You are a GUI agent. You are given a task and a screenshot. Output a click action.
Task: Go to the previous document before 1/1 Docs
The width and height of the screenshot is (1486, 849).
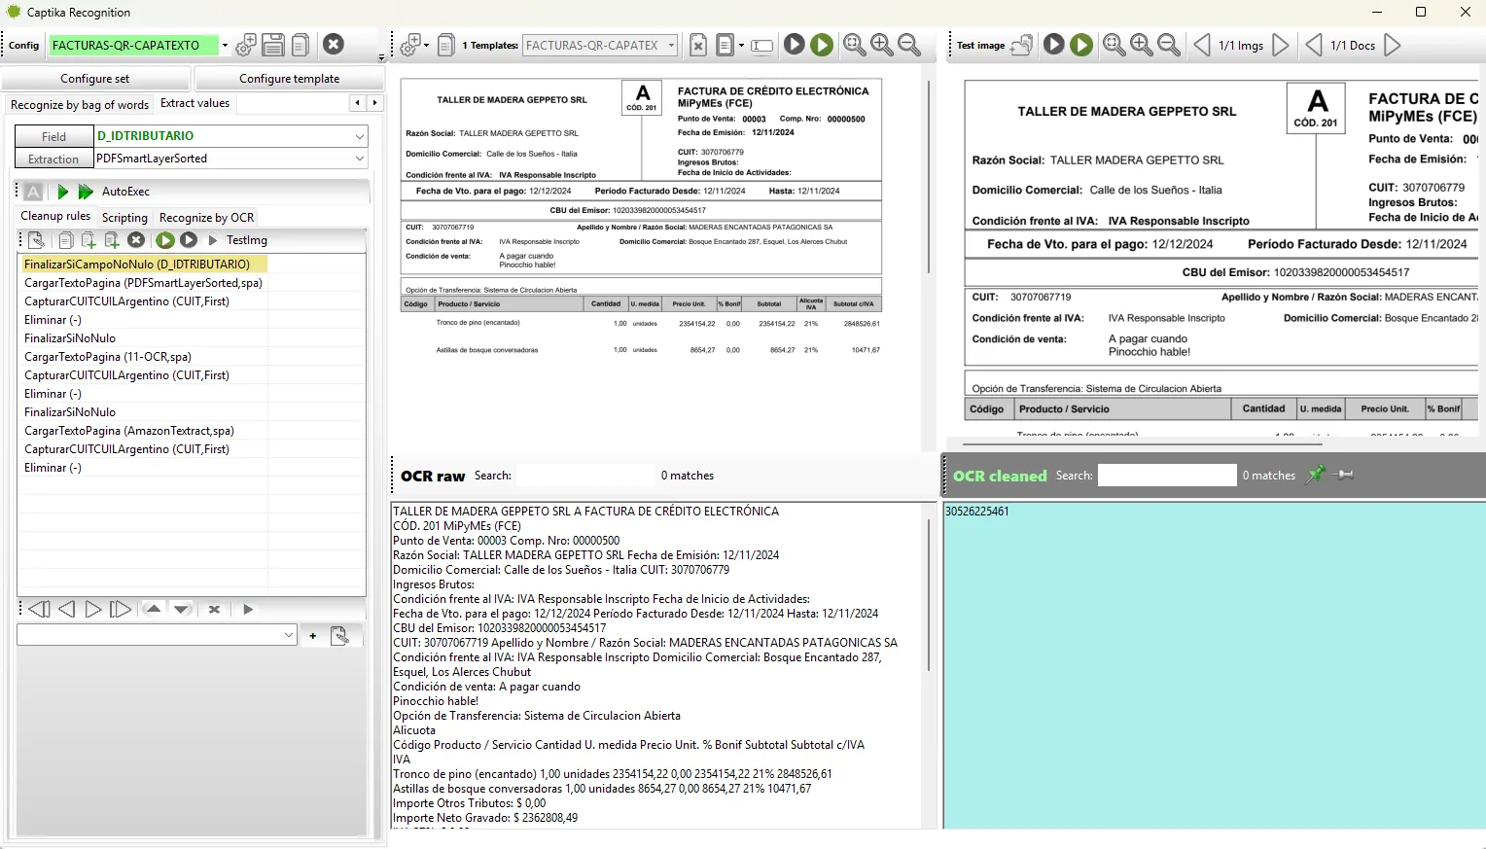coord(1314,45)
